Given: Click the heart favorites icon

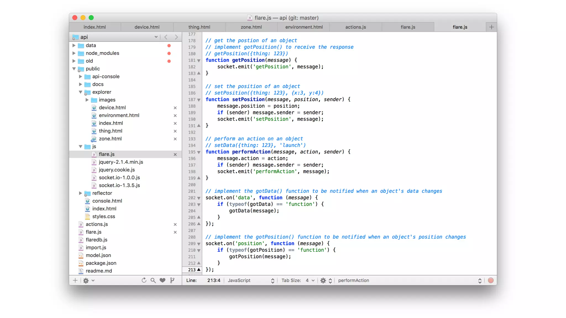Looking at the screenshot, I should 163,280.
